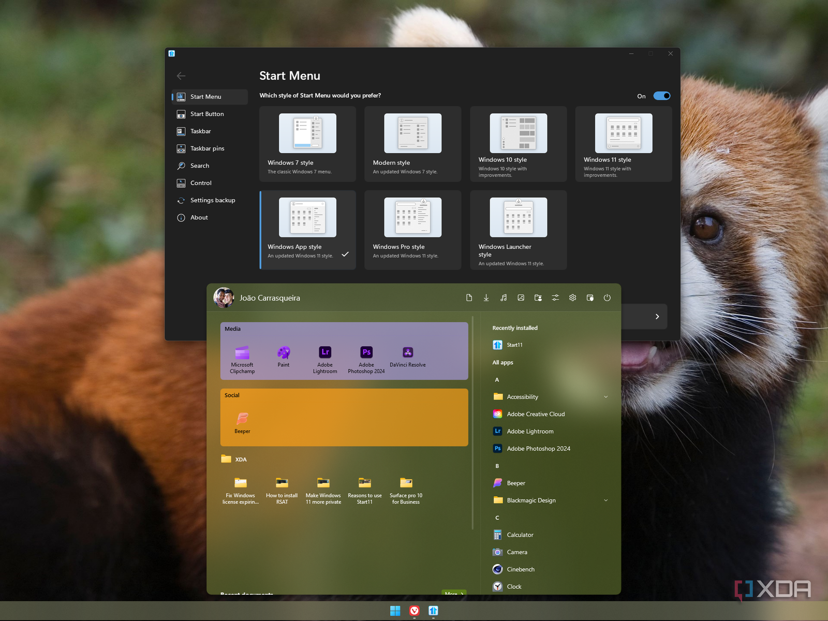Click the letter 'B' header in All apps
The image size is (828, 621).
coord(497,466)
